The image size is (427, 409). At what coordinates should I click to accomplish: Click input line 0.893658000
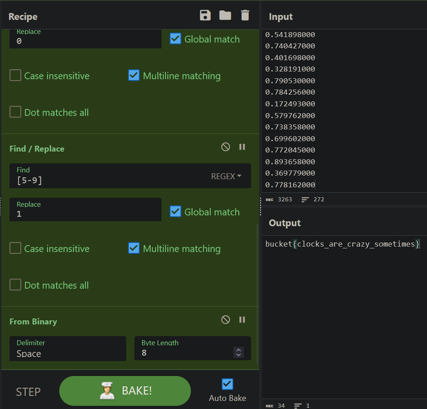coord(290,162)
